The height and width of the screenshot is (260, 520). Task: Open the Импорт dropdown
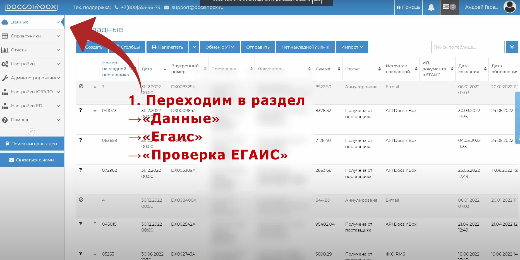[352, 47]
